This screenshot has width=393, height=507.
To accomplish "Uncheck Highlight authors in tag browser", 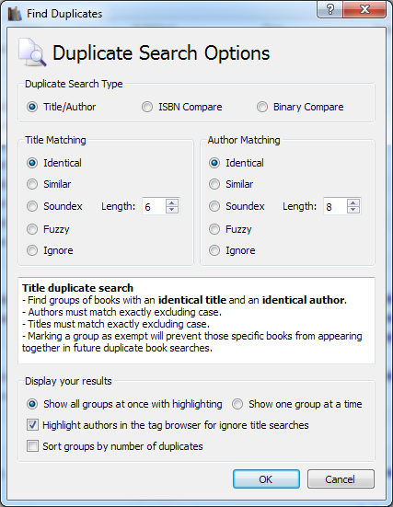I will 168,425.
